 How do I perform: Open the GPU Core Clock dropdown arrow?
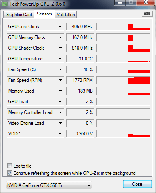click(x=60, y=27)
